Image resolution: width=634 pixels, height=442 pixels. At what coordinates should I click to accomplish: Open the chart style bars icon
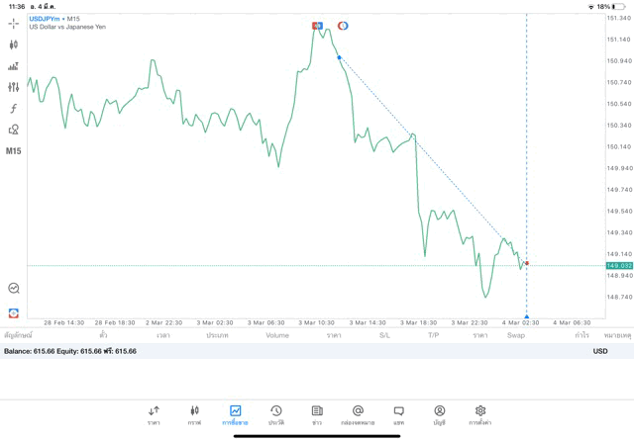pos(13,66)
